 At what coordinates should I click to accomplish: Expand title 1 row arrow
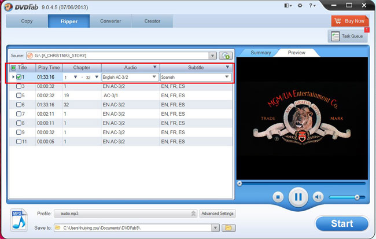13,77
